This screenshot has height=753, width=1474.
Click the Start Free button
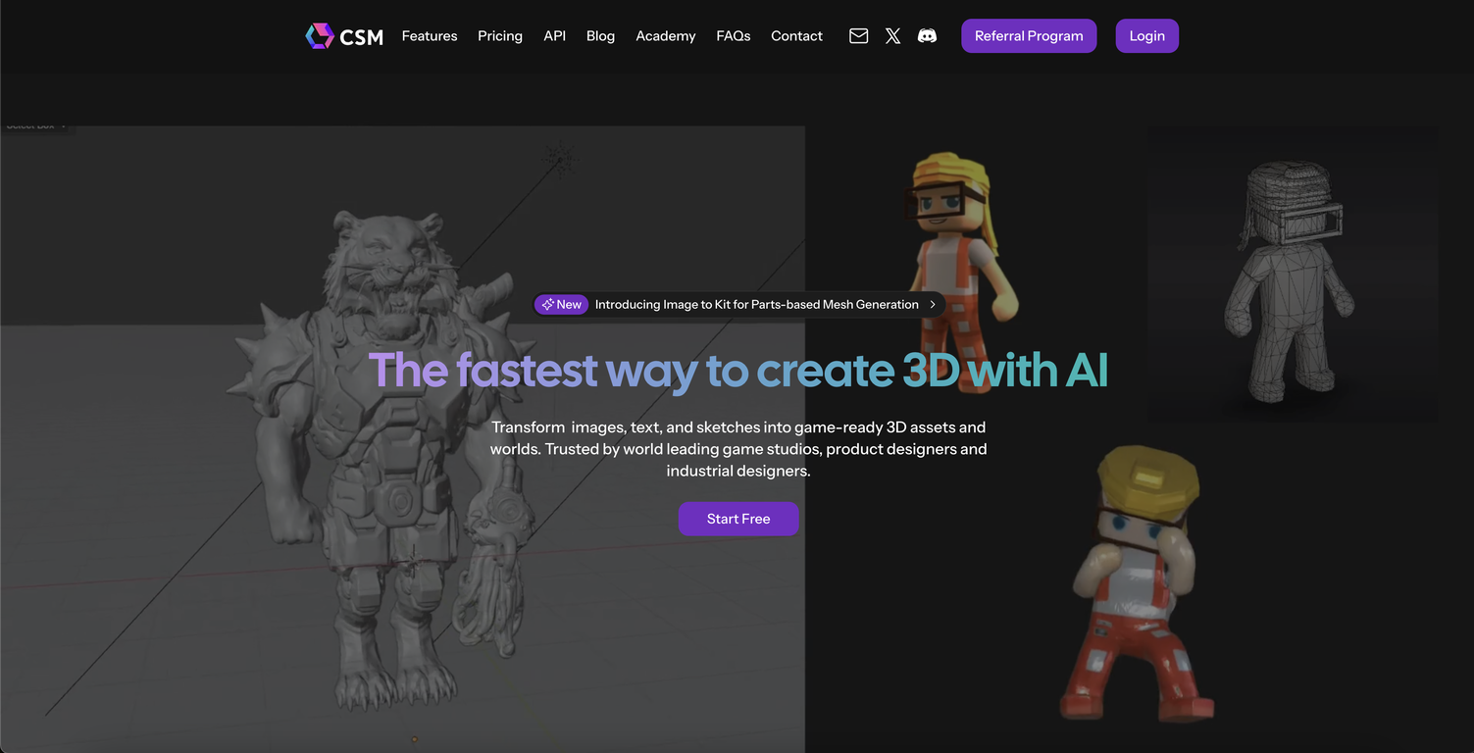738,519
